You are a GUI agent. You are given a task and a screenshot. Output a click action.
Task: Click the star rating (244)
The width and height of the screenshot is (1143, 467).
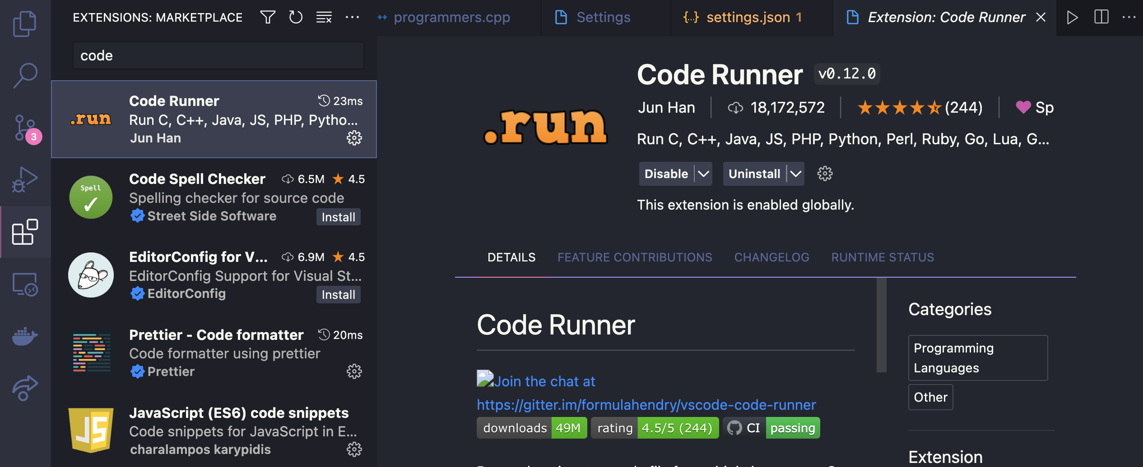coord(920,107)
